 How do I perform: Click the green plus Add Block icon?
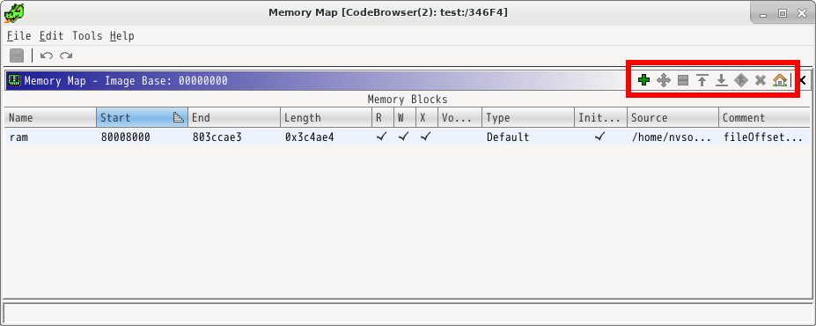[643, 80]
